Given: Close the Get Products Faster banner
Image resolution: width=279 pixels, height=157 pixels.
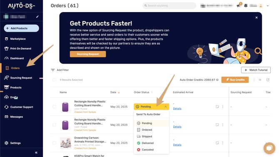Looking at the screenshot, I should point(257,17).
